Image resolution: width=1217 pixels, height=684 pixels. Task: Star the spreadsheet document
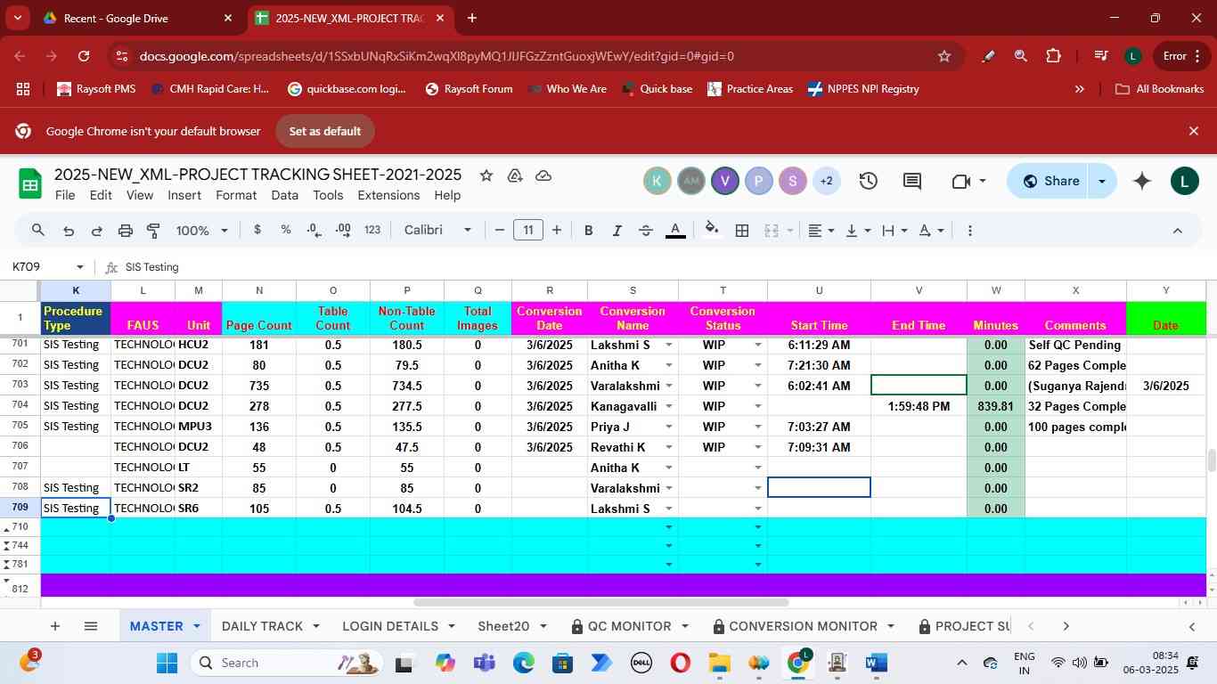486,175
